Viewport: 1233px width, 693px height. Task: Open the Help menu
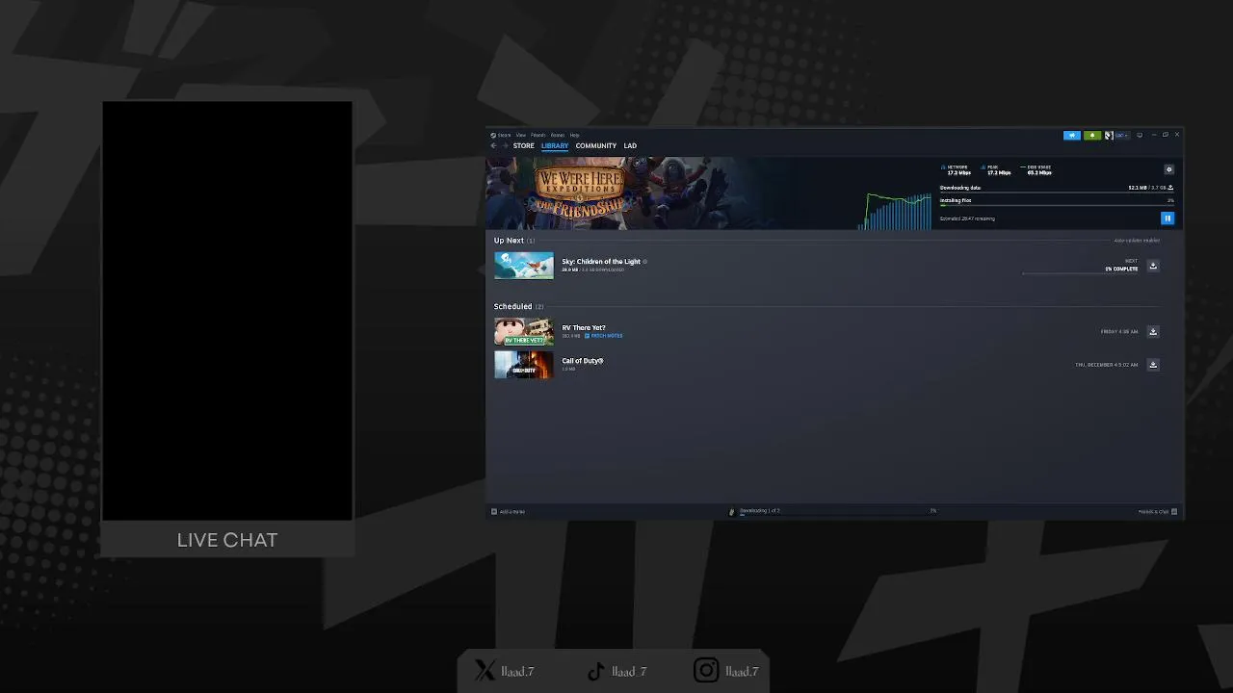[x=574, y=135]
